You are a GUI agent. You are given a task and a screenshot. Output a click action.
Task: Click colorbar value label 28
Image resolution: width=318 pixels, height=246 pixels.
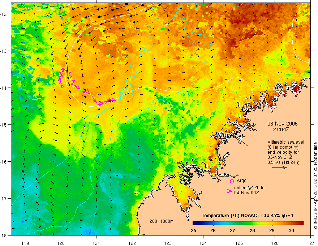[252, 230]
